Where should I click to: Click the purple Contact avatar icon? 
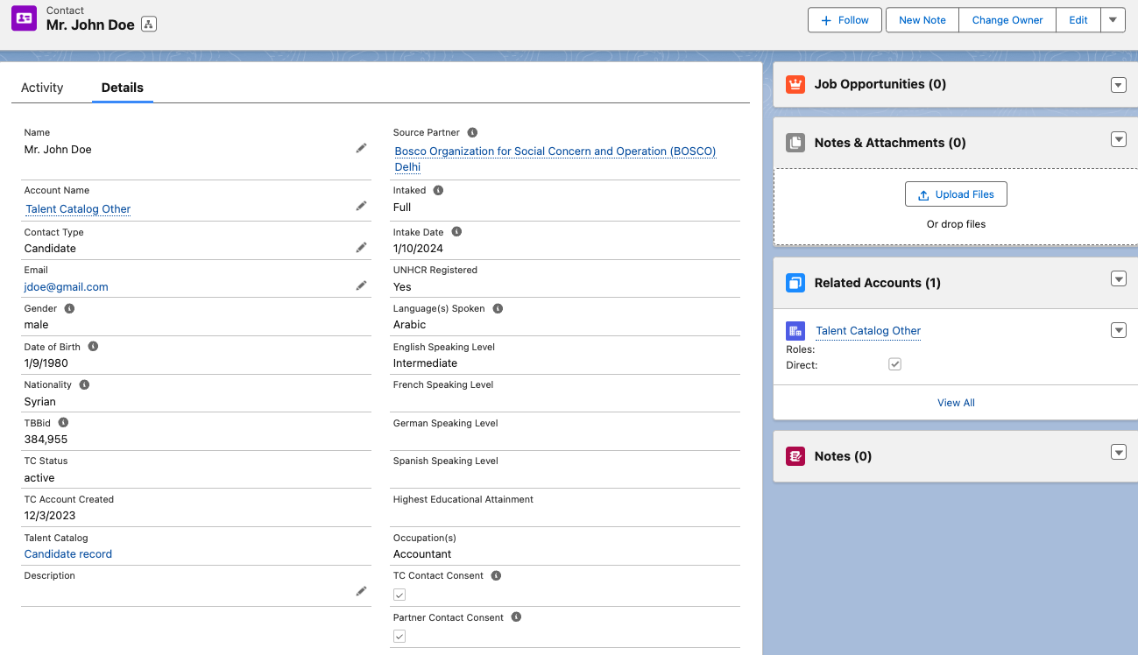click(24, 18)
